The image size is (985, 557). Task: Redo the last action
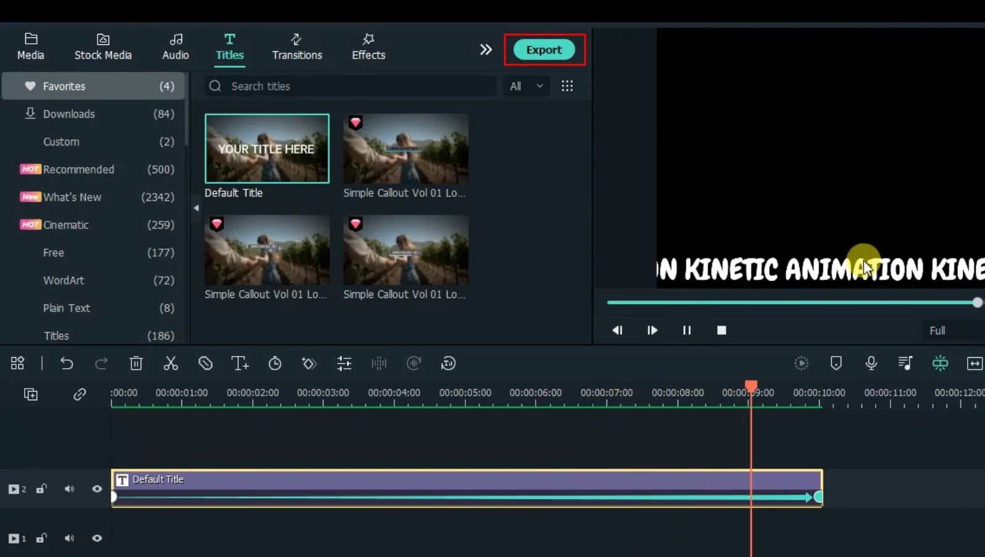click(101, 363)
